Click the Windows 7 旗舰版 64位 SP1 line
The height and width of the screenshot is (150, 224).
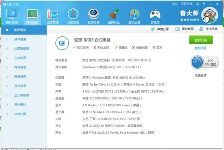tap(112, 67)
